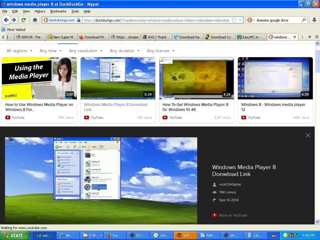Open the 'Using the Media Player' video thumbnail
This screenshot has width=320, height=240.
coord(39,78)
